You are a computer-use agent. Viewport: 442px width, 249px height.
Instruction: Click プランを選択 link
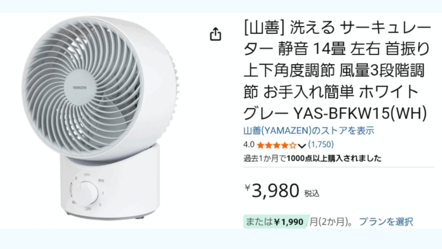tap(386, 222)
